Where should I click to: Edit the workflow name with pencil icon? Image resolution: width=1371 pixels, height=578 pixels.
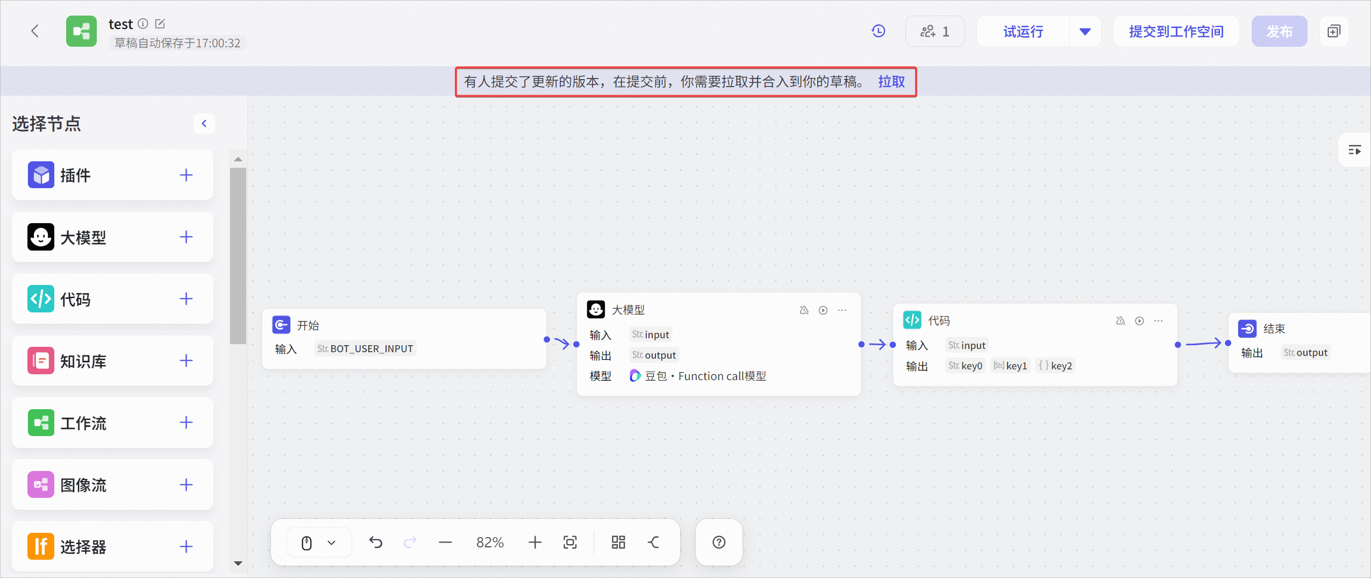coord(160,24)
